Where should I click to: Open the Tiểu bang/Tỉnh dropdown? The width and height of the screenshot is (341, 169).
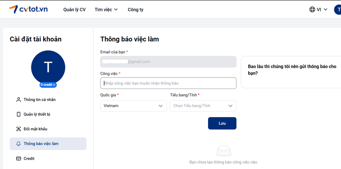[203, 106]
